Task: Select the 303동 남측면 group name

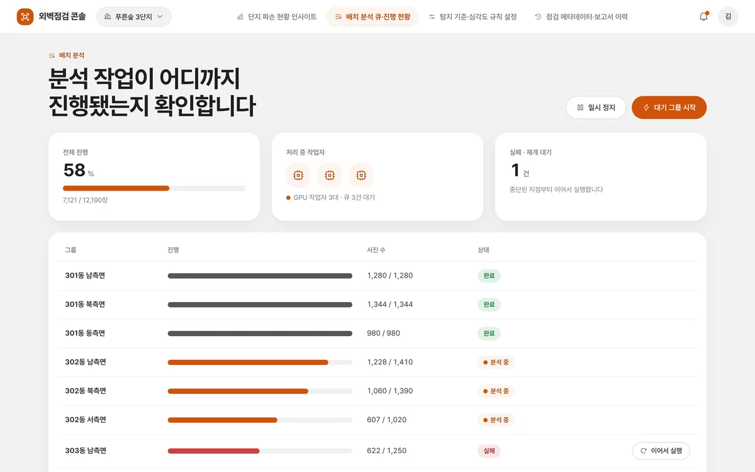Action: pyautogui.click(x=86, y=451)
